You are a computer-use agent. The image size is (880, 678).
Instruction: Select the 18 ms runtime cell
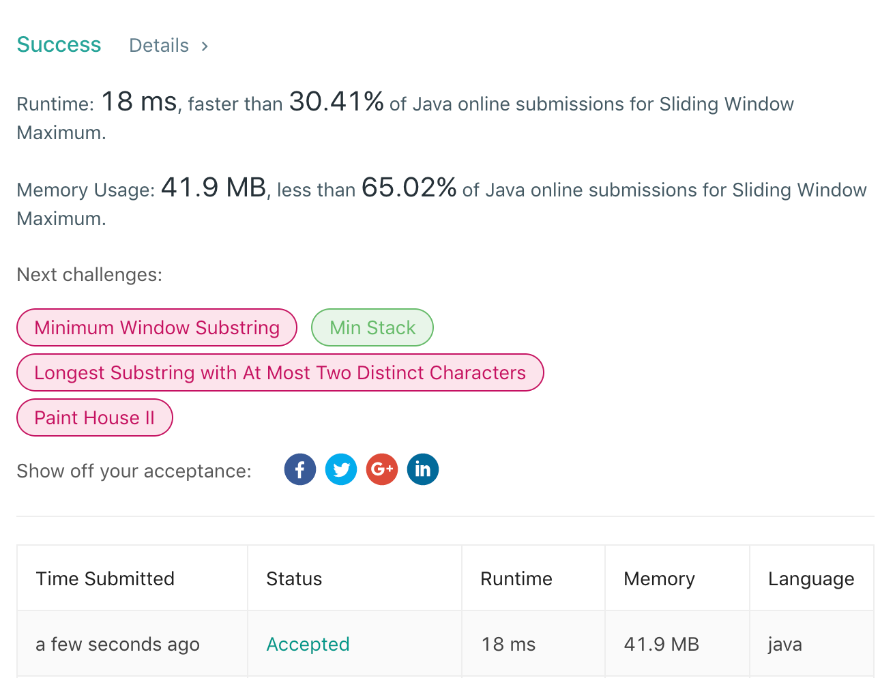pos(508,643)
